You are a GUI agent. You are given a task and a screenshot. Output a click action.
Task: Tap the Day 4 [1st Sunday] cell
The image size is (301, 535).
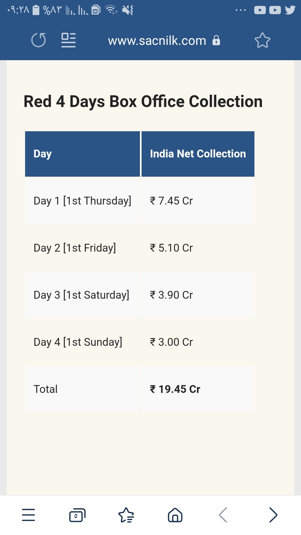(x=82, y=342)
